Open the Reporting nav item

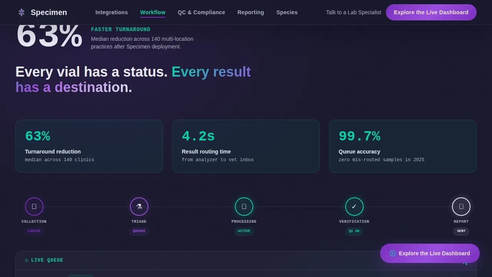click(251, 12)
